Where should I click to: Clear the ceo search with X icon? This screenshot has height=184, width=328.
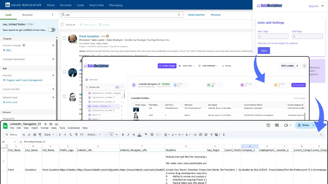[179, 15]
